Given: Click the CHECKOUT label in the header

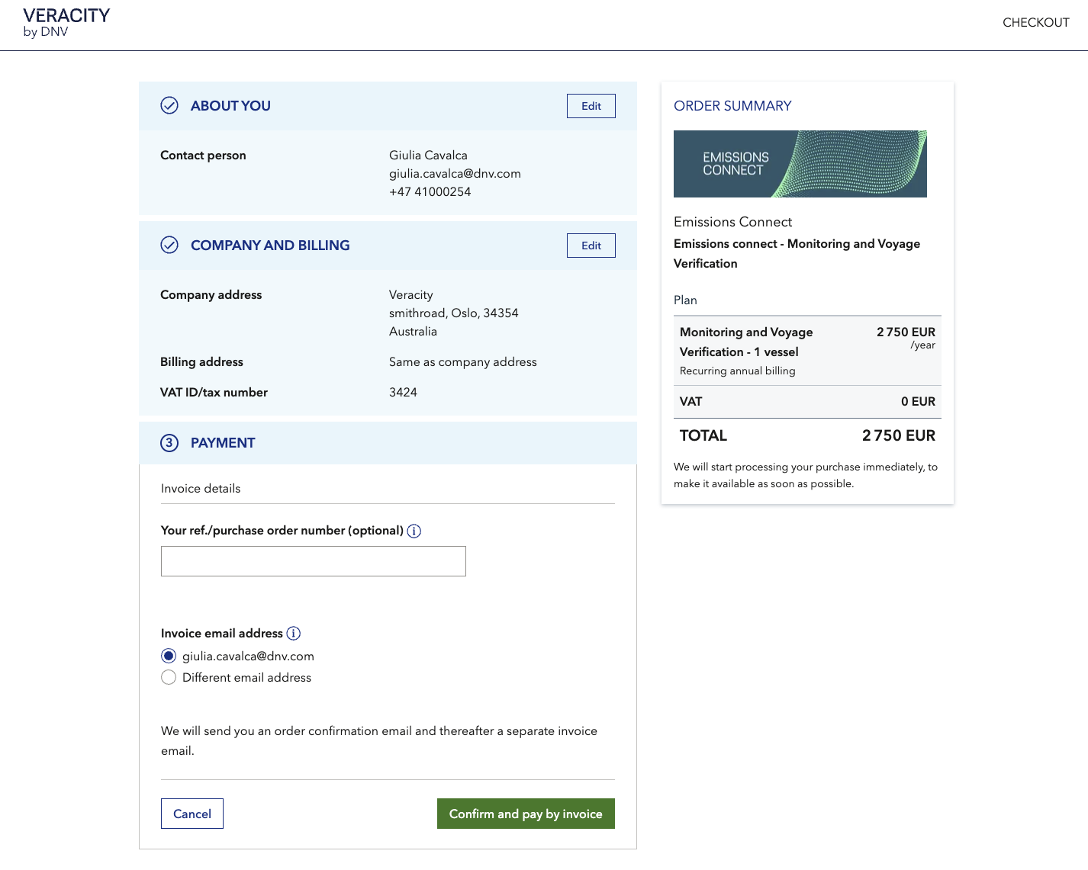Looking at the screenshot, I should tap(1035, 23).
